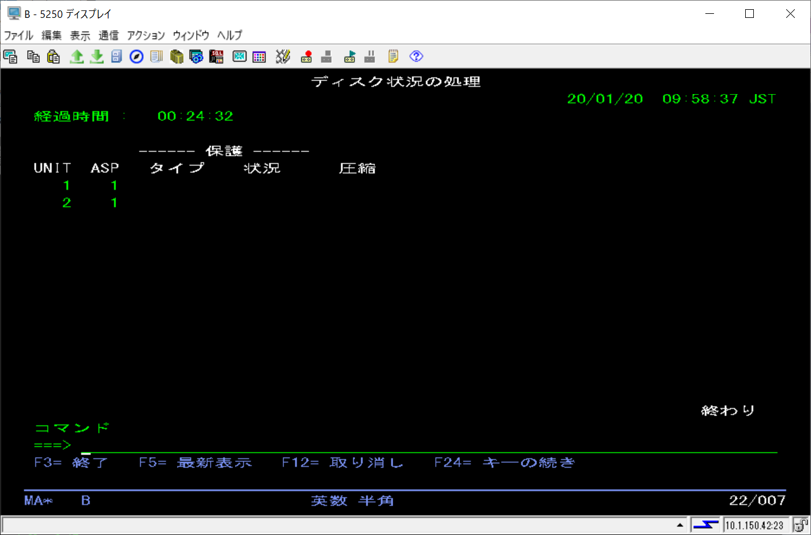811x535 pixels.
Task: Click the blue question mark help icon
Action: [416, 57]
